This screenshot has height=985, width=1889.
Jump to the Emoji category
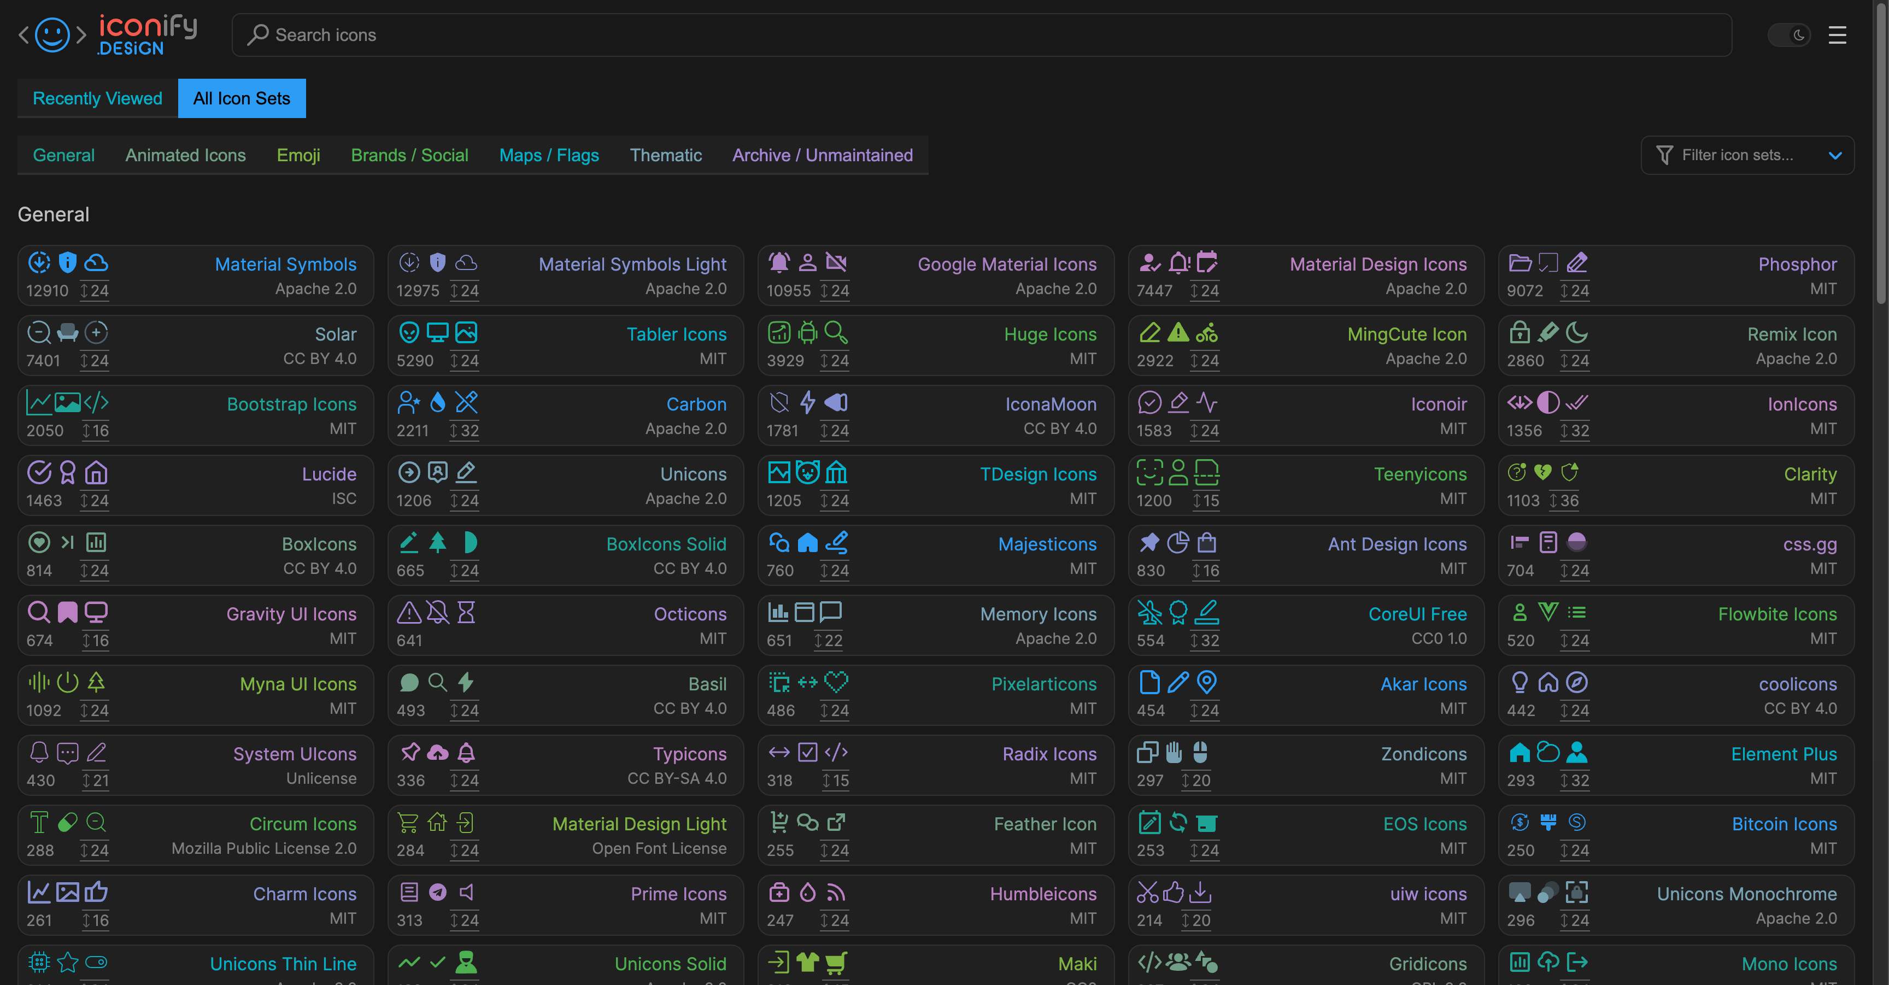[298, 155]
